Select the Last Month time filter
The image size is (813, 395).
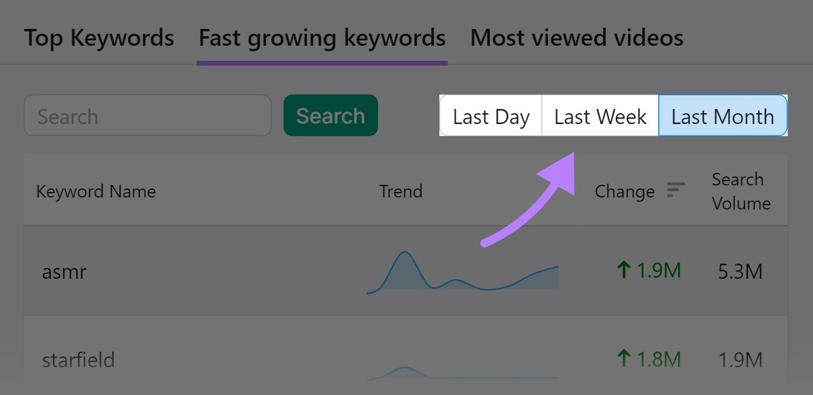click(x=723, y=116)
